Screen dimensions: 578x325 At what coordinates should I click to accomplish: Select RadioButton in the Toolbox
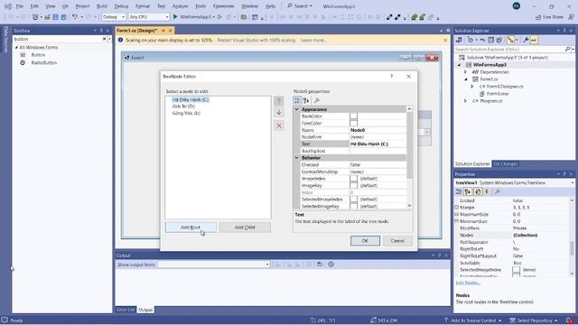[x=44, y=62]
